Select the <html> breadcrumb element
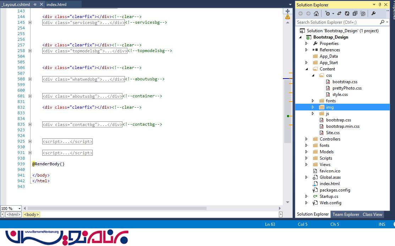 (x=13, y=214)
